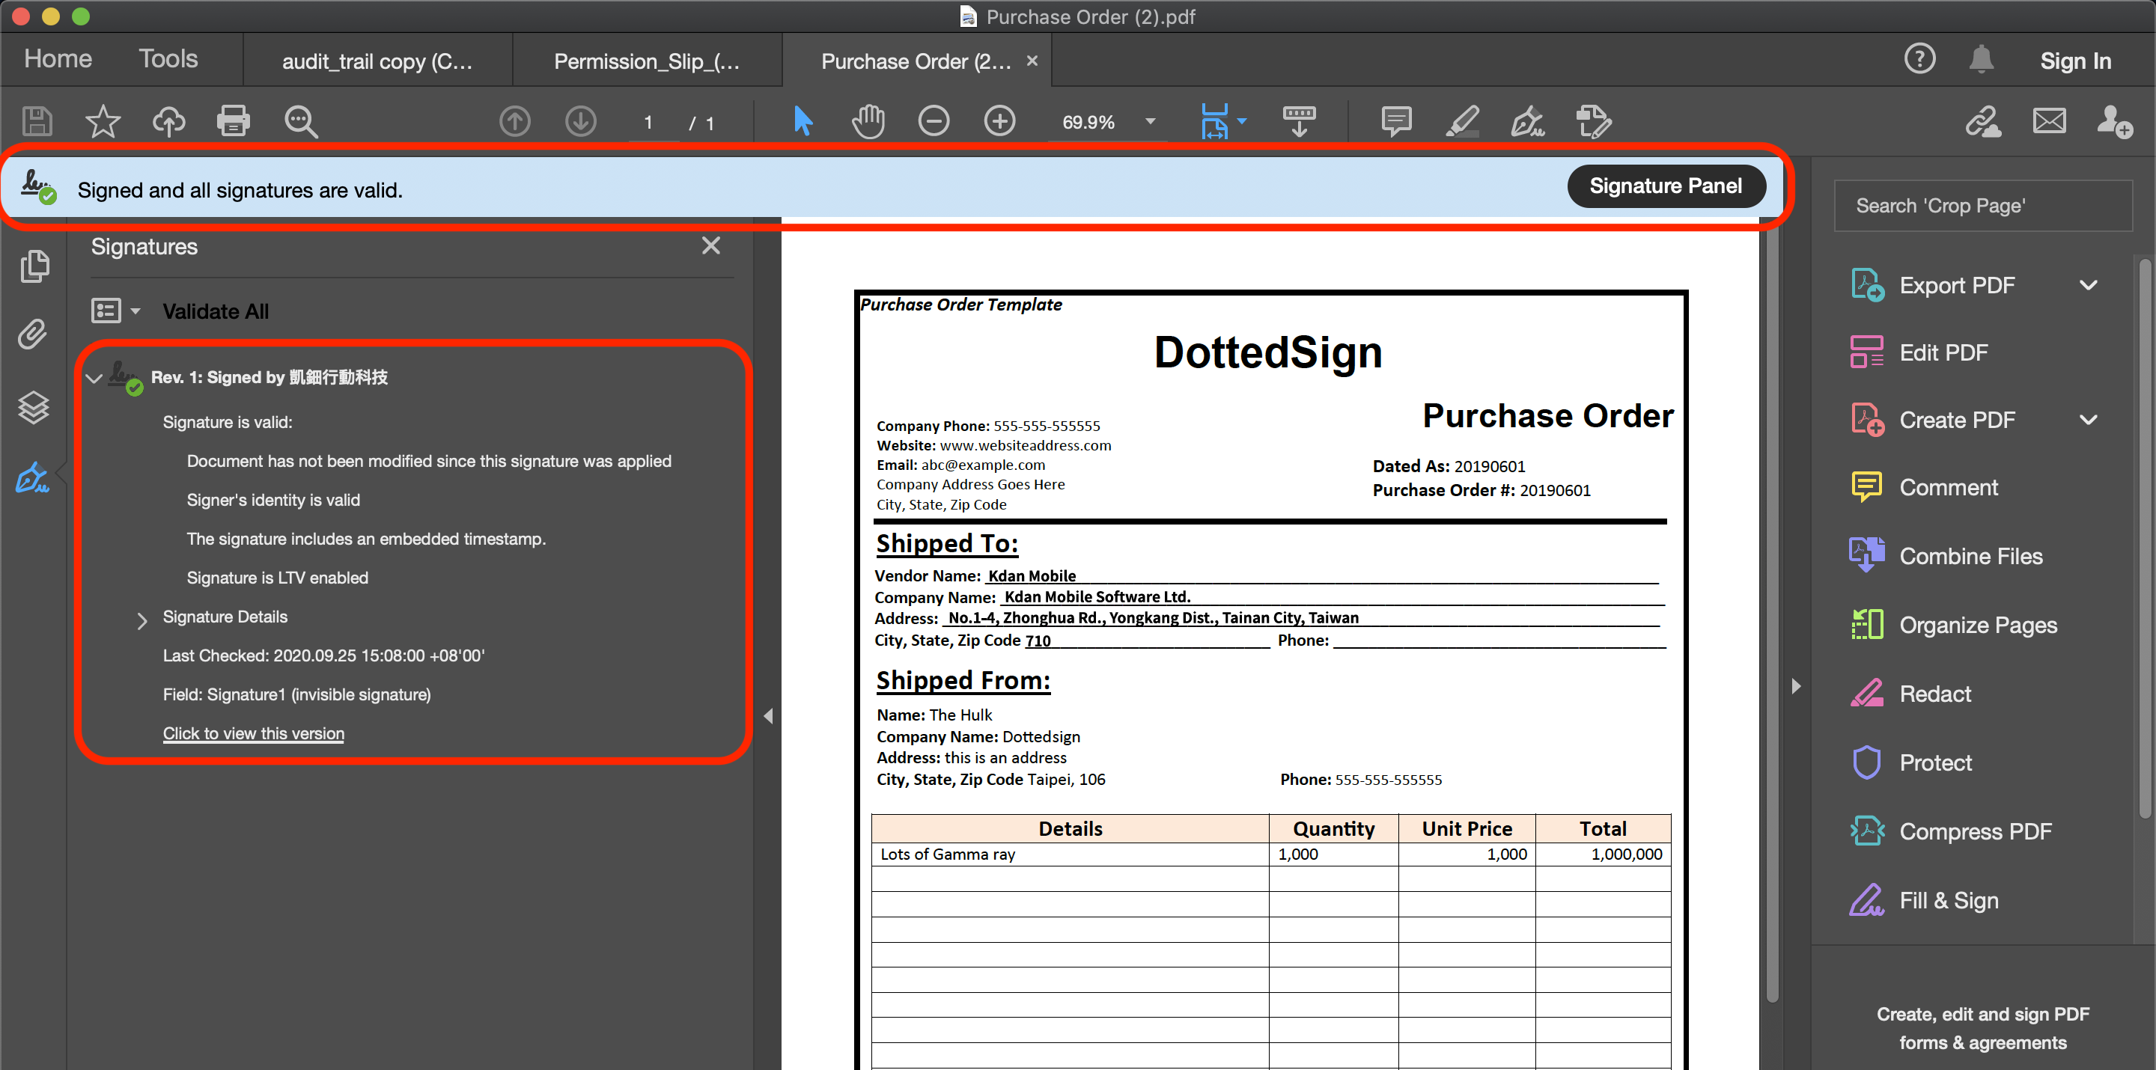Click the Search Crop Page field
Viewport: 2156px width, 1070px height.
(x=1983, y=205)
